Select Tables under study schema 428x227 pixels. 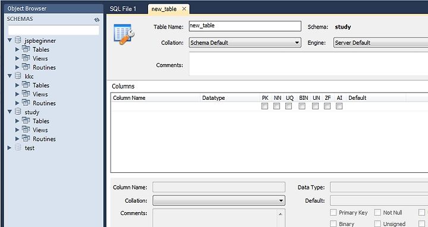41,121
